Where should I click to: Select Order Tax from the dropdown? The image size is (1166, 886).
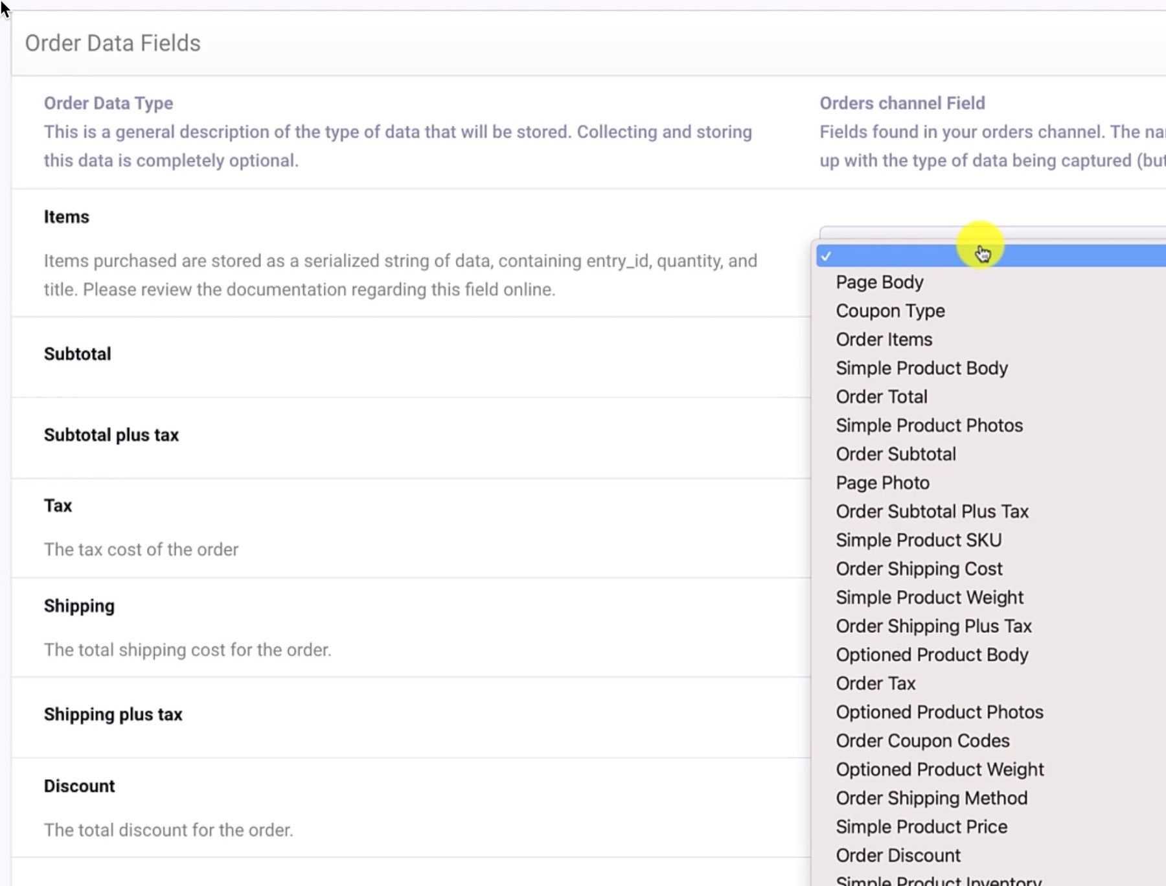click(x=875, y=683)
